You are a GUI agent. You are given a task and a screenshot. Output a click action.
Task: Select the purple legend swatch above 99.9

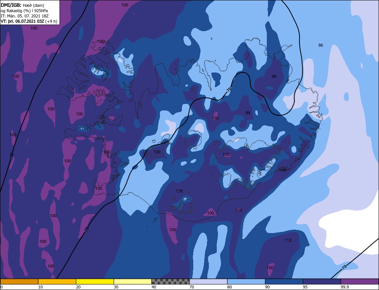coord(360,282)
